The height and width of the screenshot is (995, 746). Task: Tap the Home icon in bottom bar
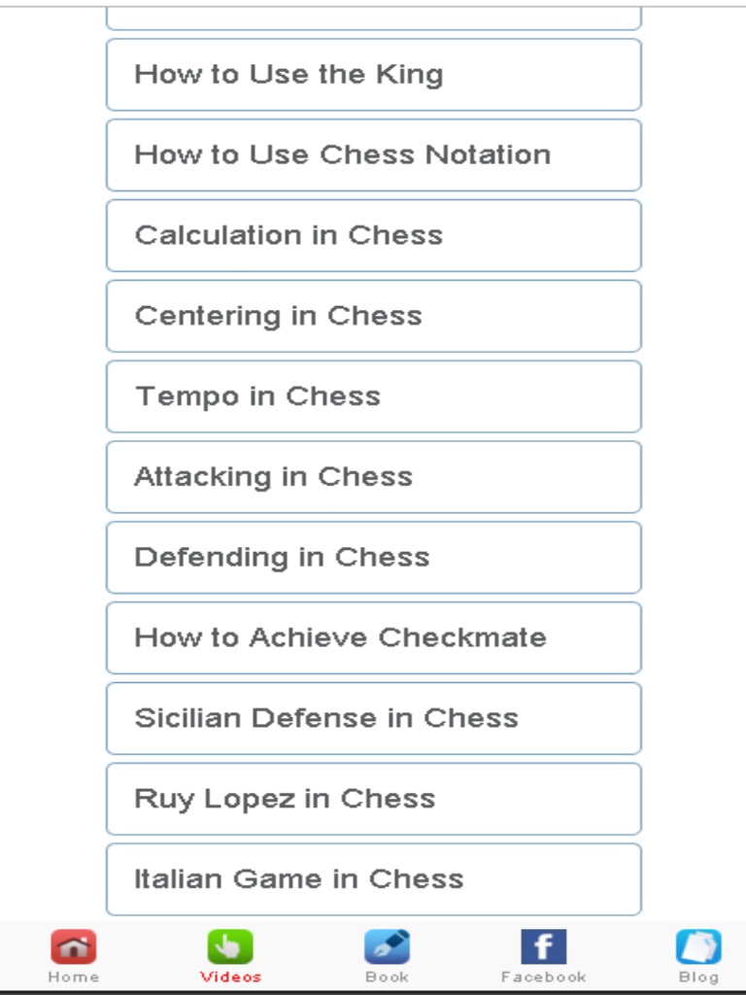74,946
